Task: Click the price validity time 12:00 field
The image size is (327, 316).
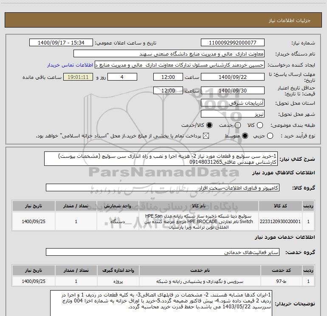Action: tap(168, 90)
